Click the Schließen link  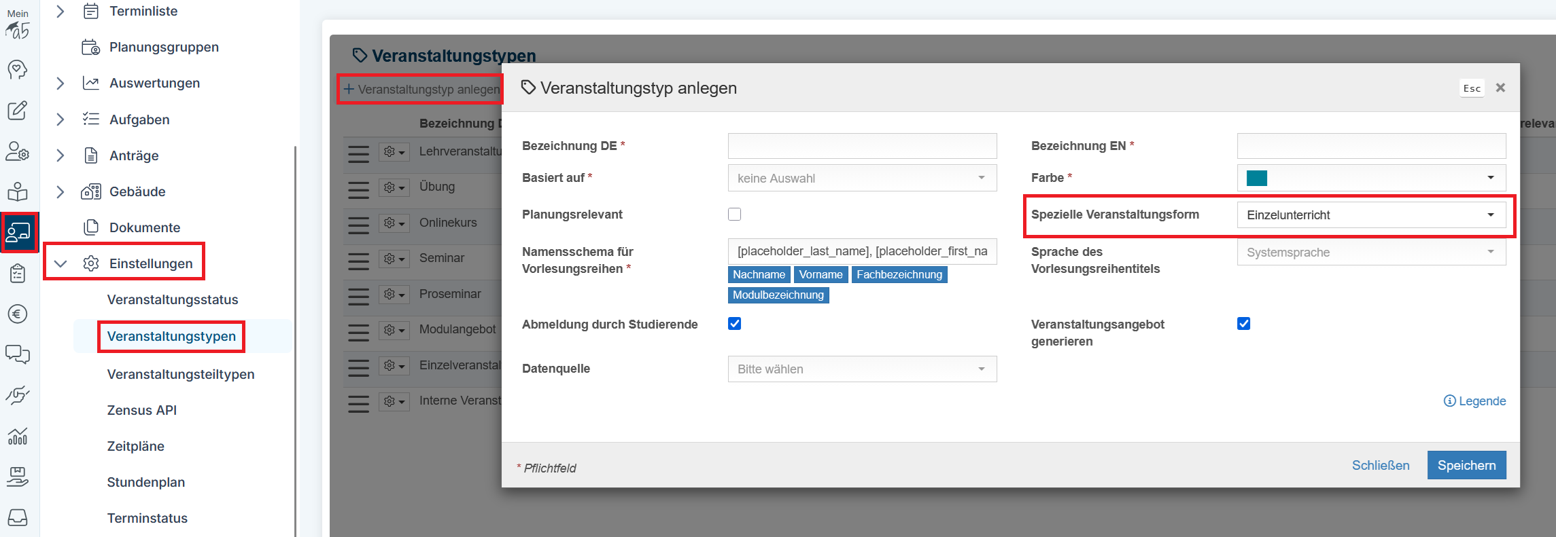point(1380,465)
